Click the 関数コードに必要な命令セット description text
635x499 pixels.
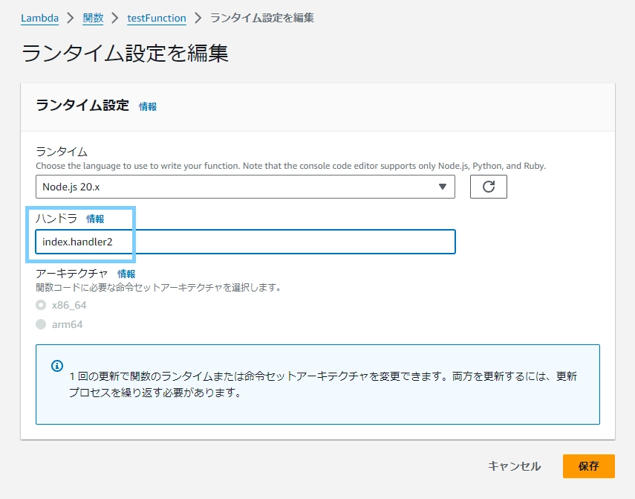pos(158,287)
